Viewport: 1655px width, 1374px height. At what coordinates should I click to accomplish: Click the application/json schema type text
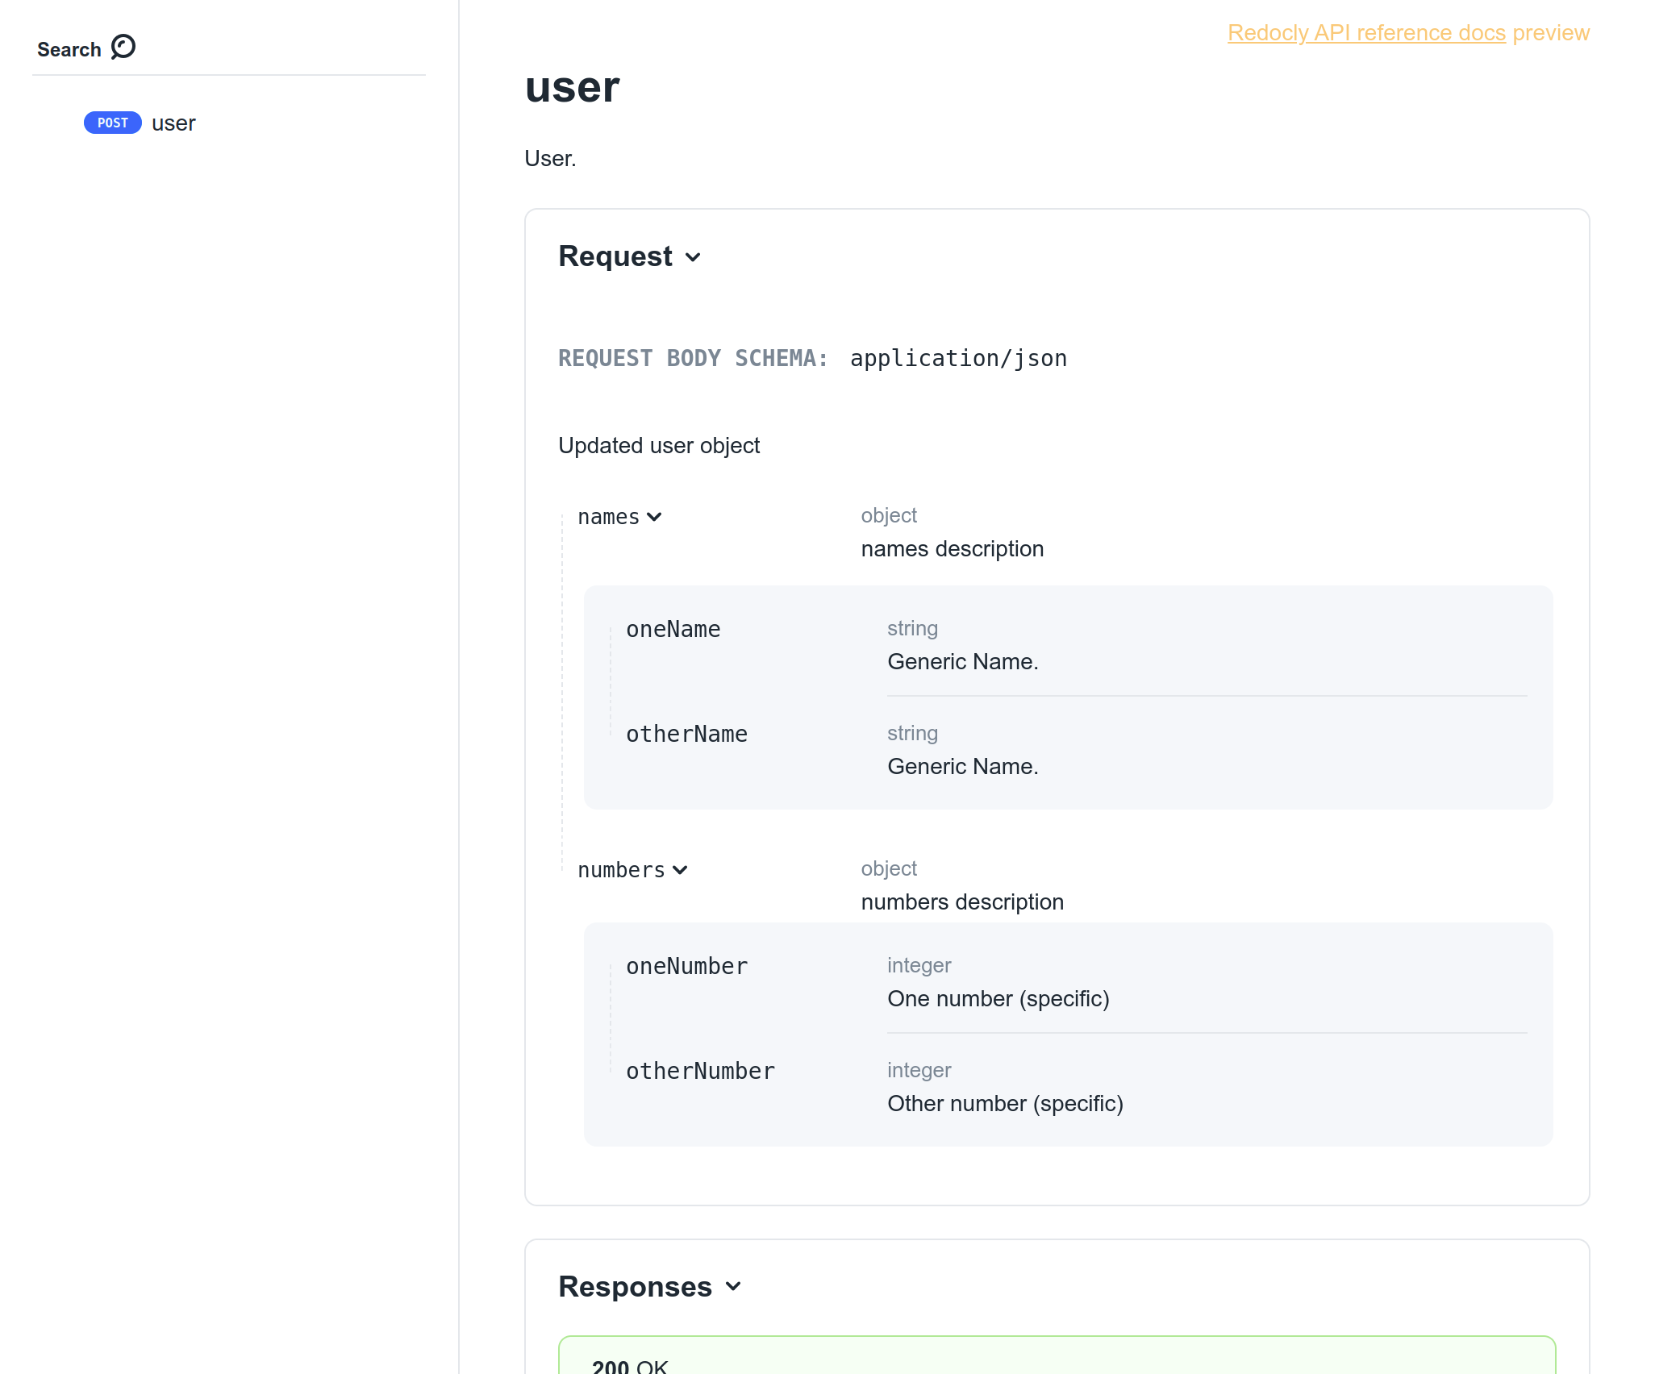(958, 358)
